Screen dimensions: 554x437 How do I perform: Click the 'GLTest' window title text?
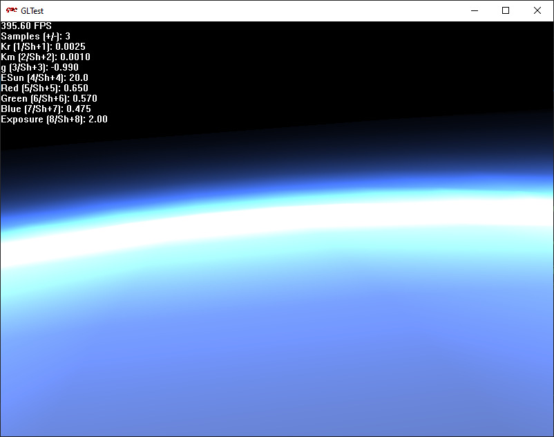(x=32, y=11)
